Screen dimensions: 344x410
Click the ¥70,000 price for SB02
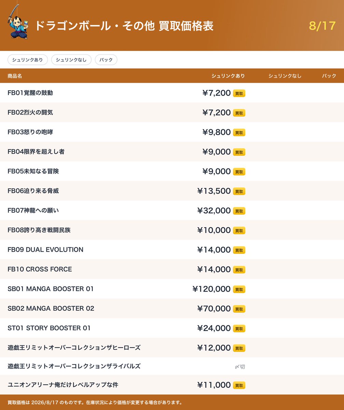[x=214, y=309]
